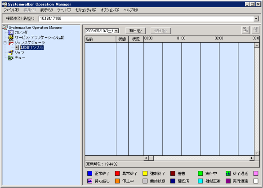
Task: Click the 状態 column header
Action: [122, 39]
